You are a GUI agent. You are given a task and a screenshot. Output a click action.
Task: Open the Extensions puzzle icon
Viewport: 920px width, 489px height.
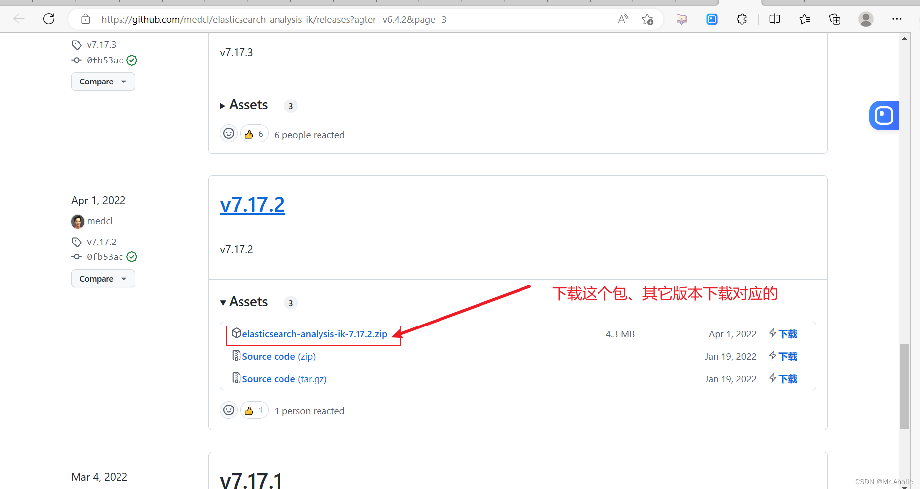pos(742,19)
